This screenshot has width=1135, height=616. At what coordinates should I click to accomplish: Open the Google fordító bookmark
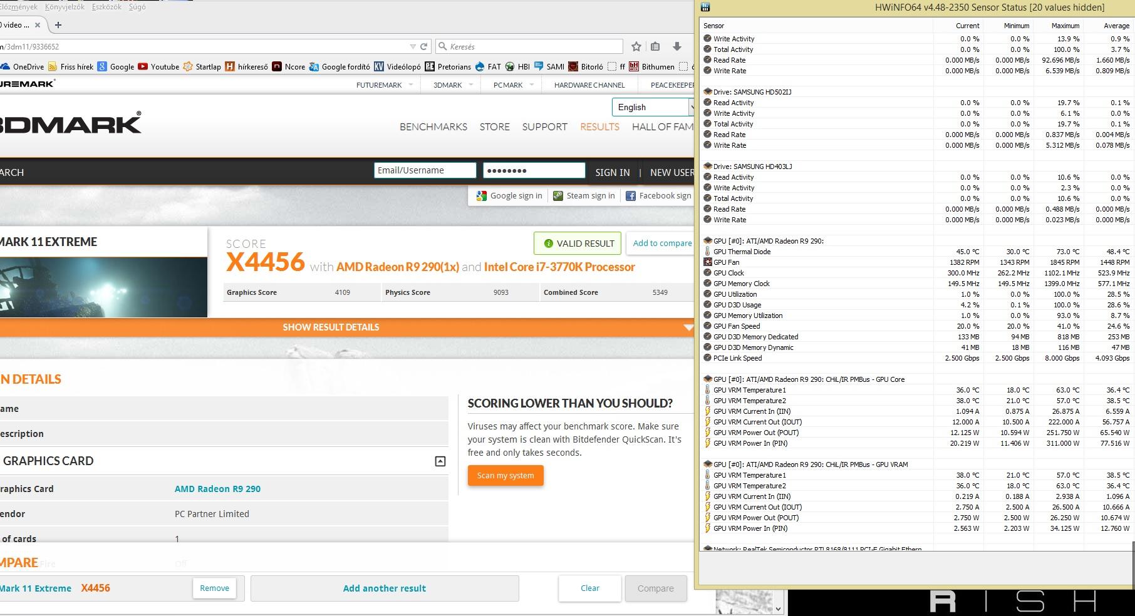pos(339,66)
